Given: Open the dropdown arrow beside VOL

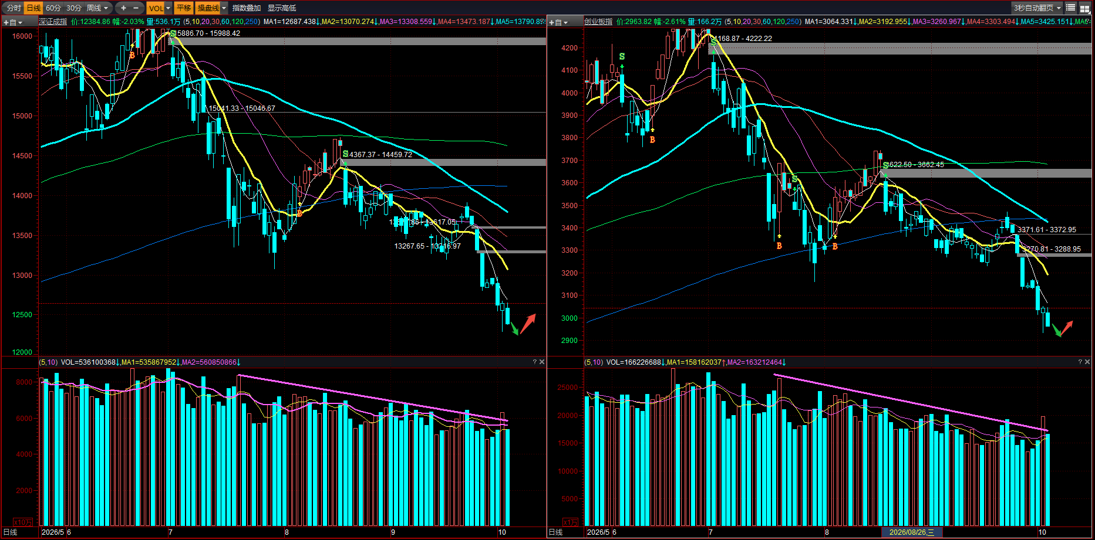Looking at the screenshot, I should pyautogui.click(x=169, y=8).
